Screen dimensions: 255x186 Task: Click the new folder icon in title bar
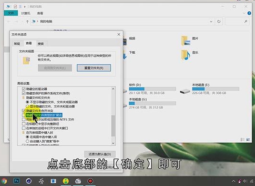tap(20, 7)
